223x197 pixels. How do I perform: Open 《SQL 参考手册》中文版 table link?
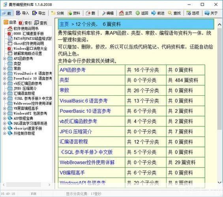(x=86, y=152)
